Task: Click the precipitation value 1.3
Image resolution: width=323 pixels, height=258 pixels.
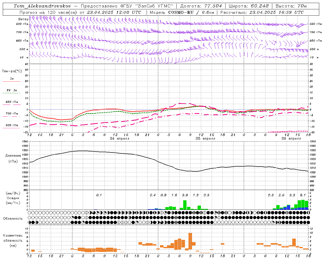Action: (x=196, y=195)
